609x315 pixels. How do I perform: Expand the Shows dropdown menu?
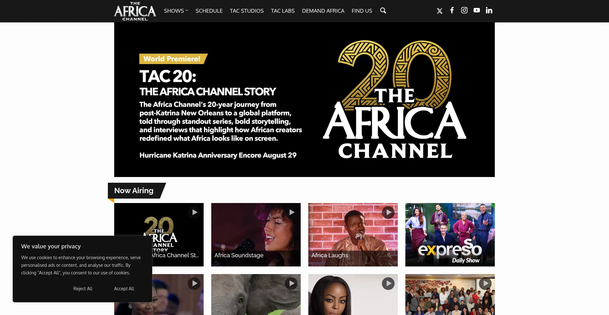click(x=176, y=11)
